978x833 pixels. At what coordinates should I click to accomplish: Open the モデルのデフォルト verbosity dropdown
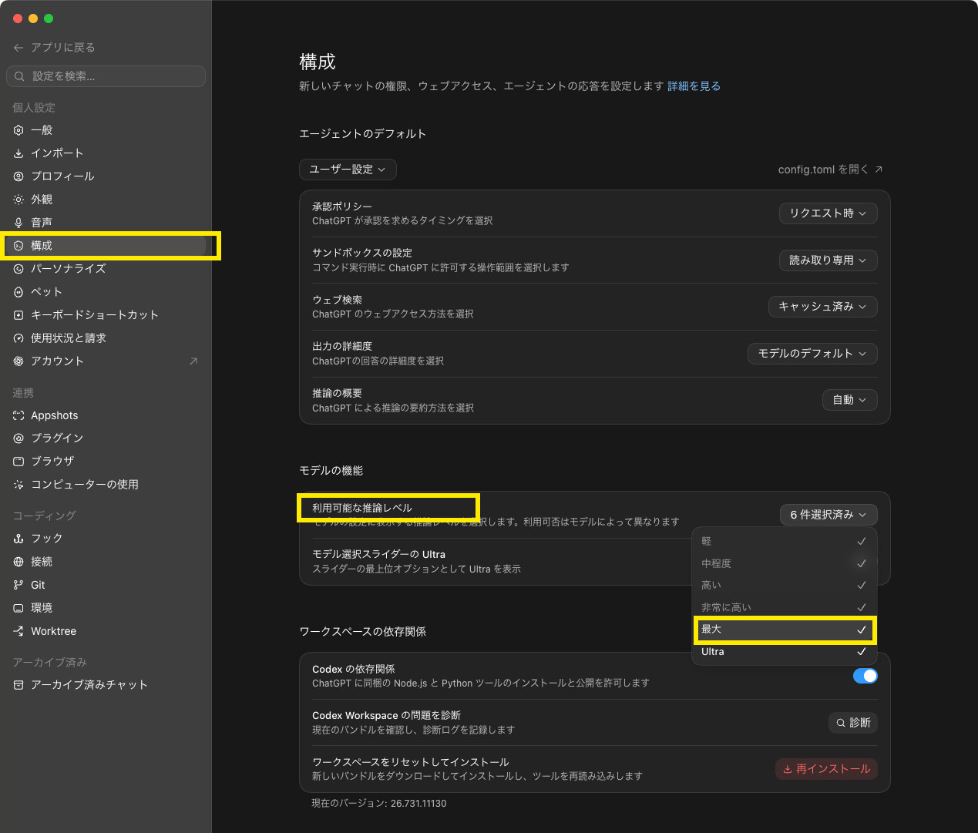(812, 354)
